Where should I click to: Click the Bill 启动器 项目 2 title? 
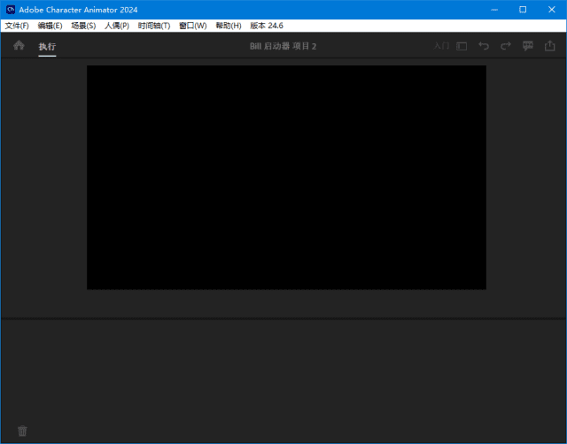[283, 46]
